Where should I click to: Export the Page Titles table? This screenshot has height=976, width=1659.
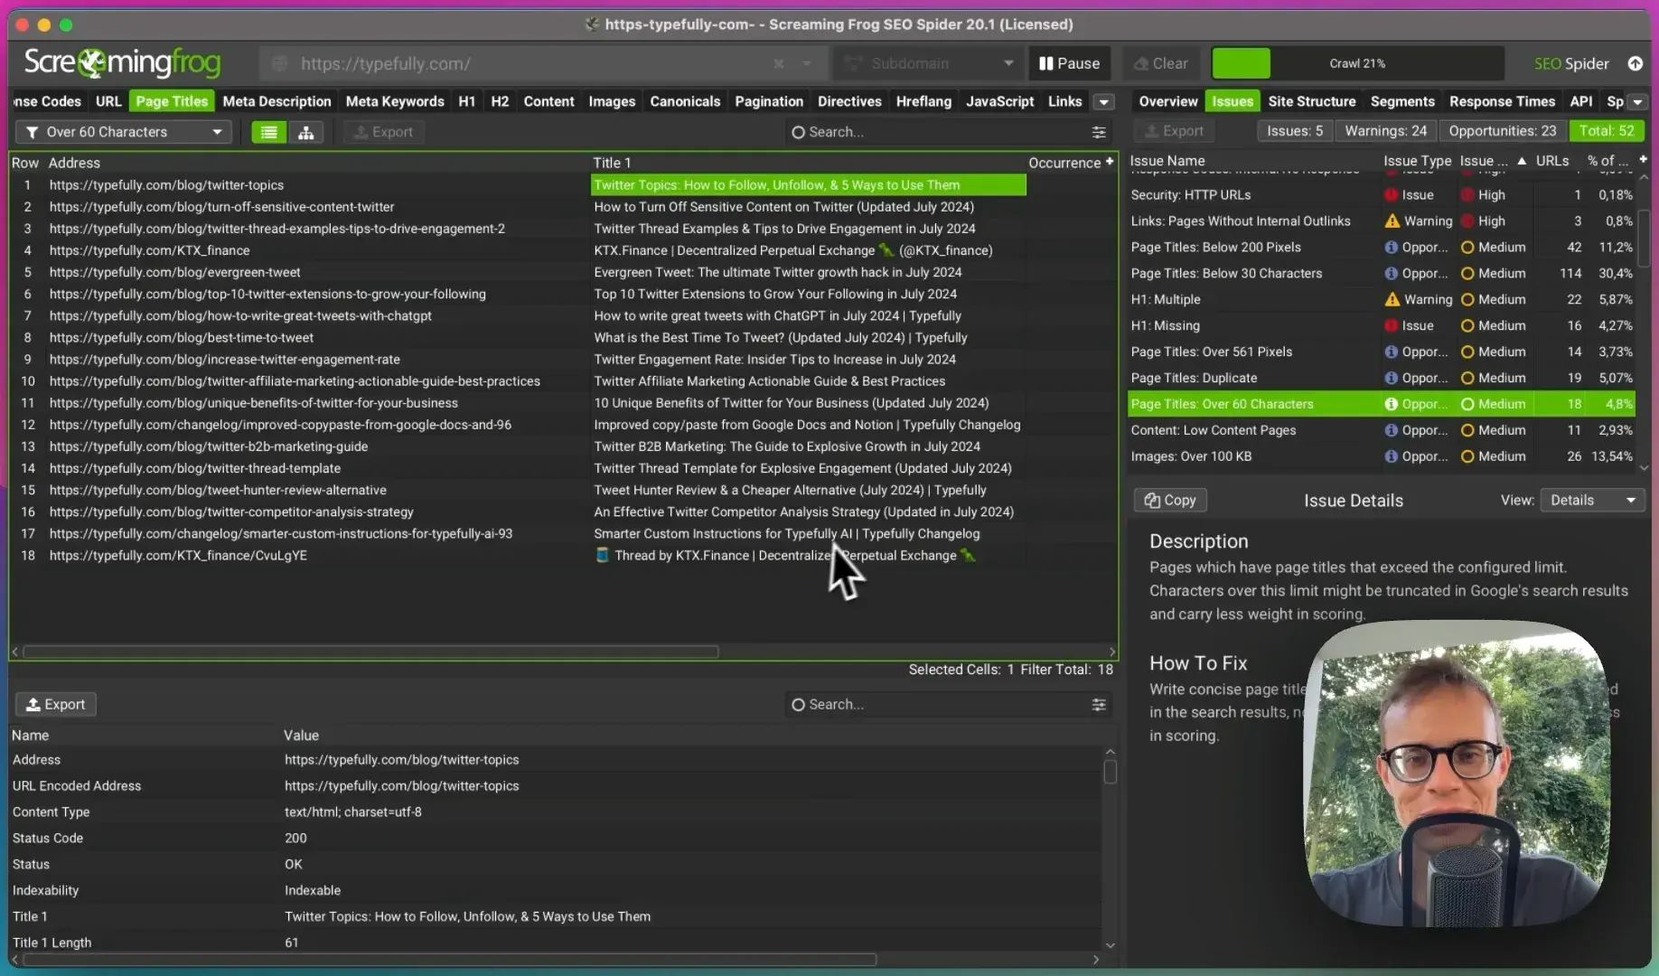383,132
